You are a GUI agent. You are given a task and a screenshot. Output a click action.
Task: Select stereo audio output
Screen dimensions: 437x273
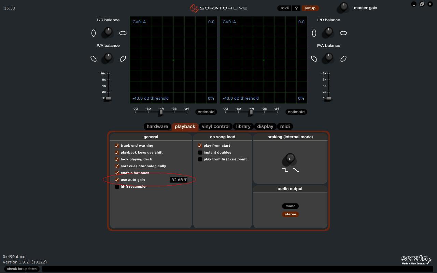[290, 214]
